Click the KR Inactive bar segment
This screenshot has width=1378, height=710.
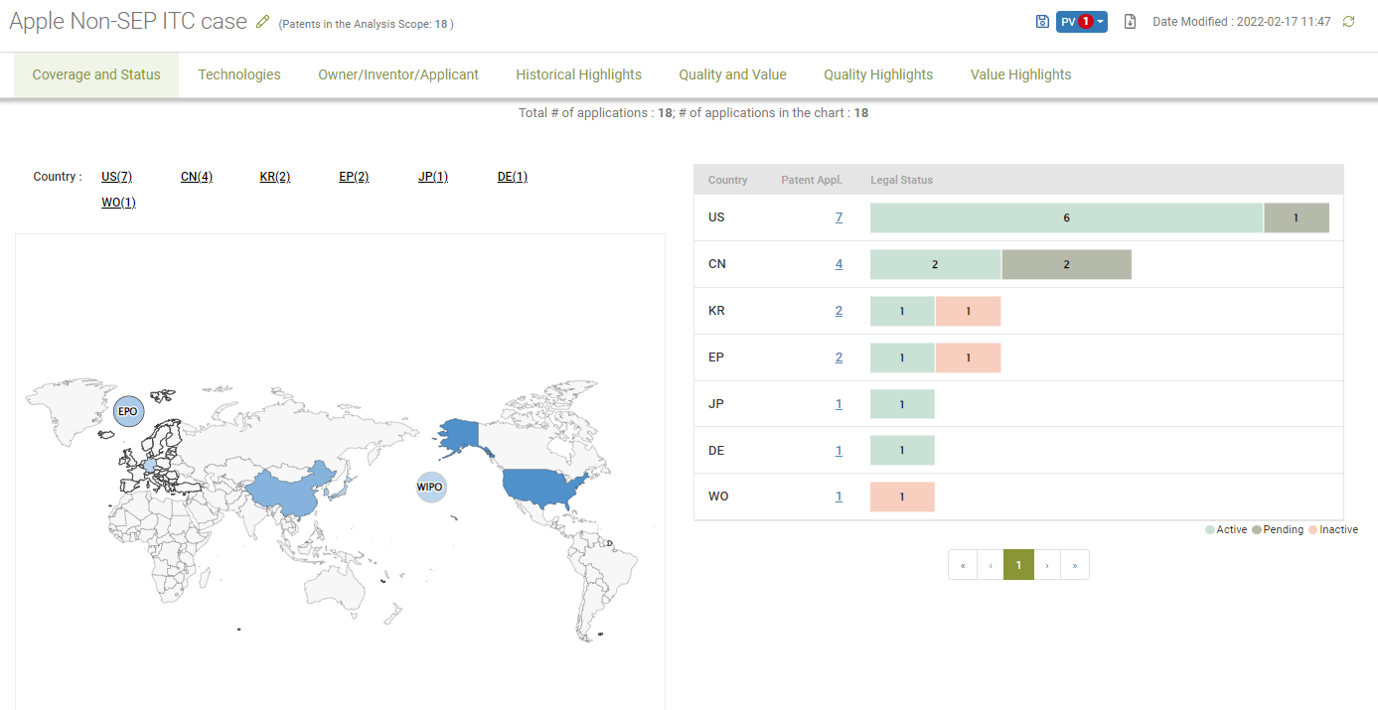click(x=968, y=311)
